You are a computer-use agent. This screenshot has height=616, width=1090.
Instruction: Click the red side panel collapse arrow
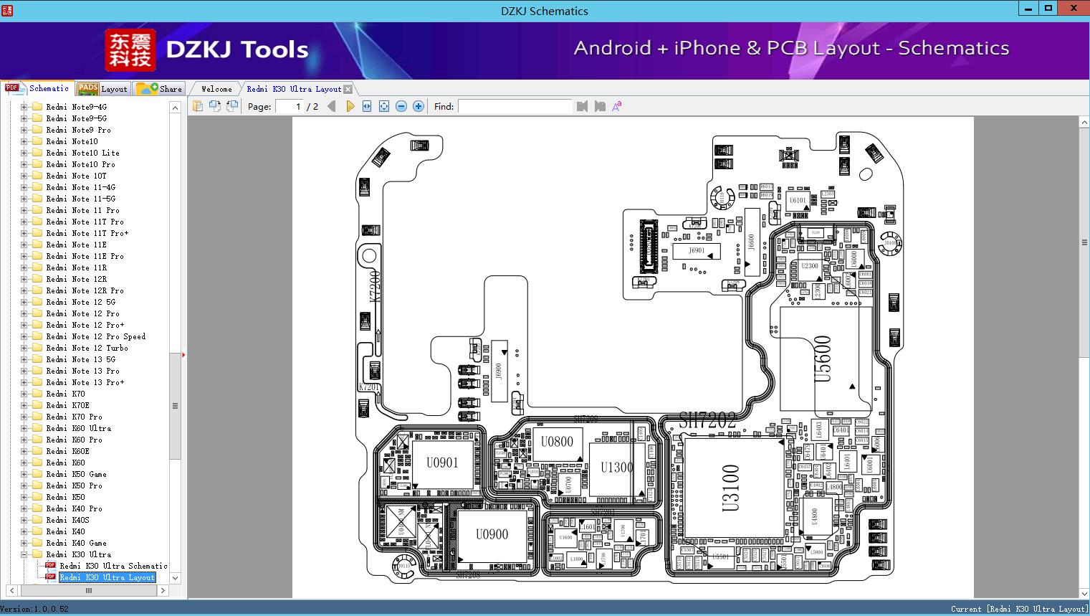184,354
